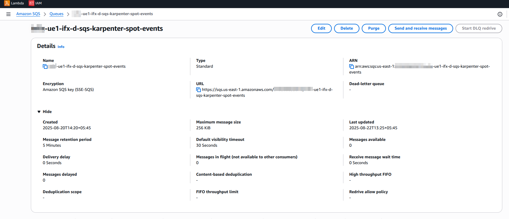Image resolution: width=509 pixels, height=219 pixels.
Task: Click the current queue breadcrumb item
Action: coord(117,14)
